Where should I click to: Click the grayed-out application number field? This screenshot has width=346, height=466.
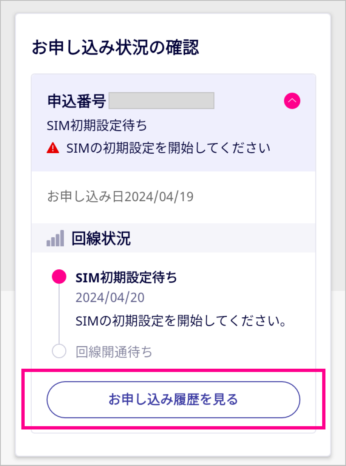[161, 101]
